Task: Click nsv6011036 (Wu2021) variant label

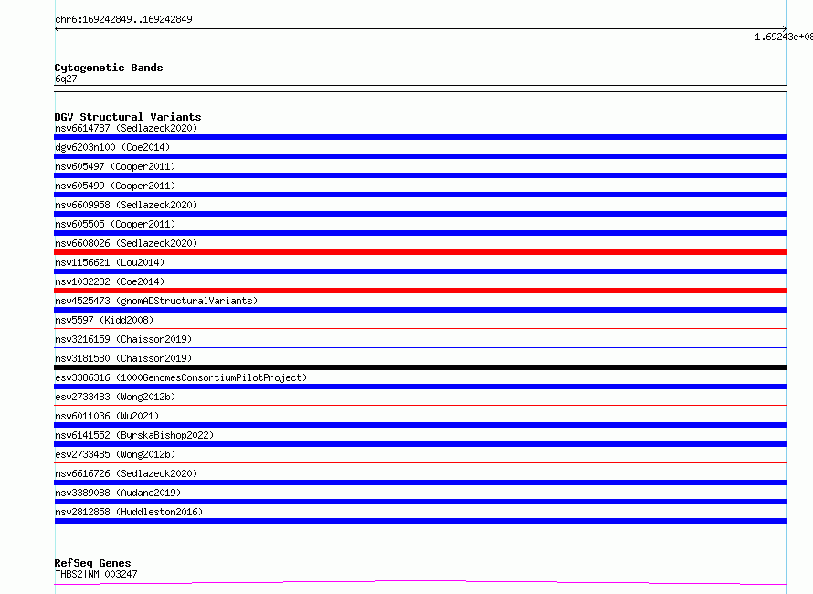Action: tap(107, 416)
